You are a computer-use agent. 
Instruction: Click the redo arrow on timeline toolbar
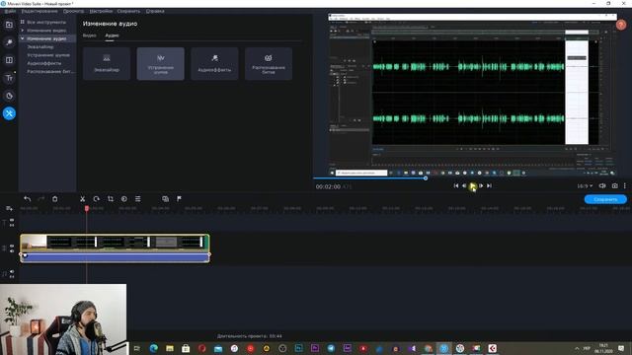pyautogui.click(x=40, y=199)
